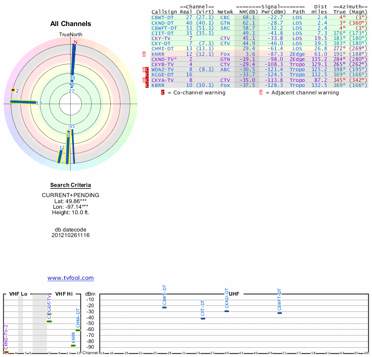Click the SRC network cell
This screenshot has width=372, height=357.
pos(225,28)
